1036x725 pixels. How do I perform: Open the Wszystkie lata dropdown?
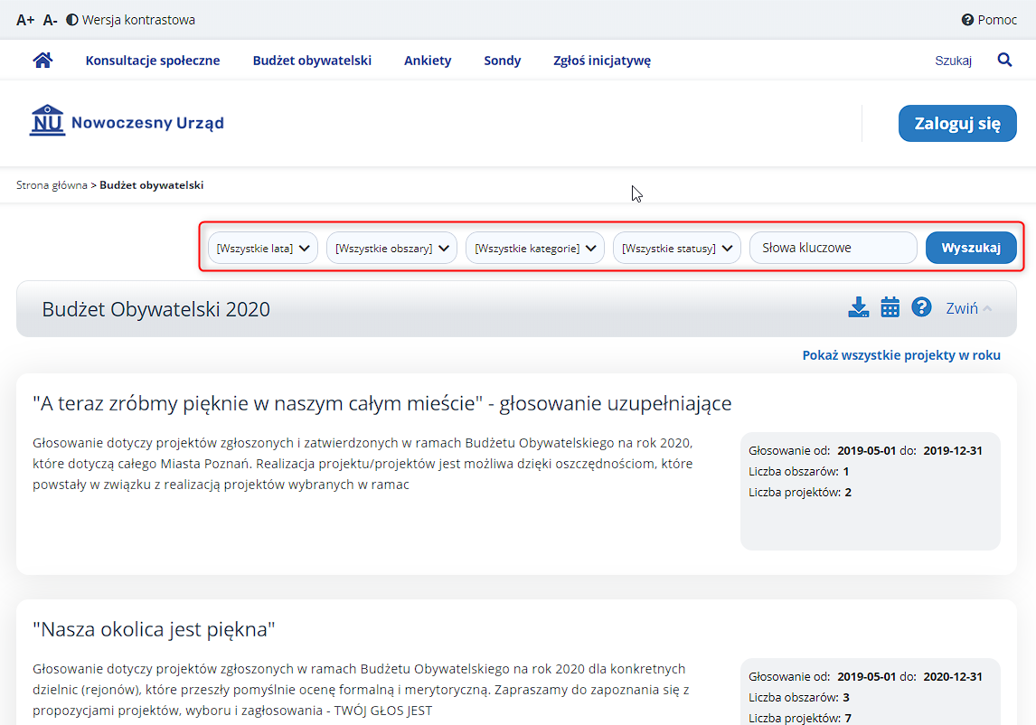coord(263,248)
